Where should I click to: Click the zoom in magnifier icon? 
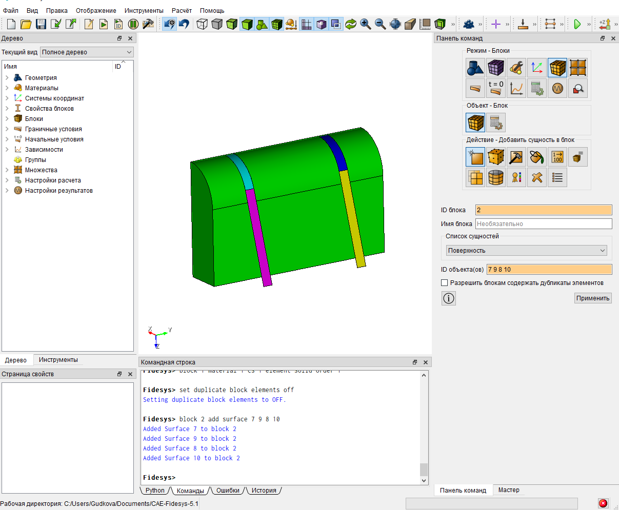point(366,24)
